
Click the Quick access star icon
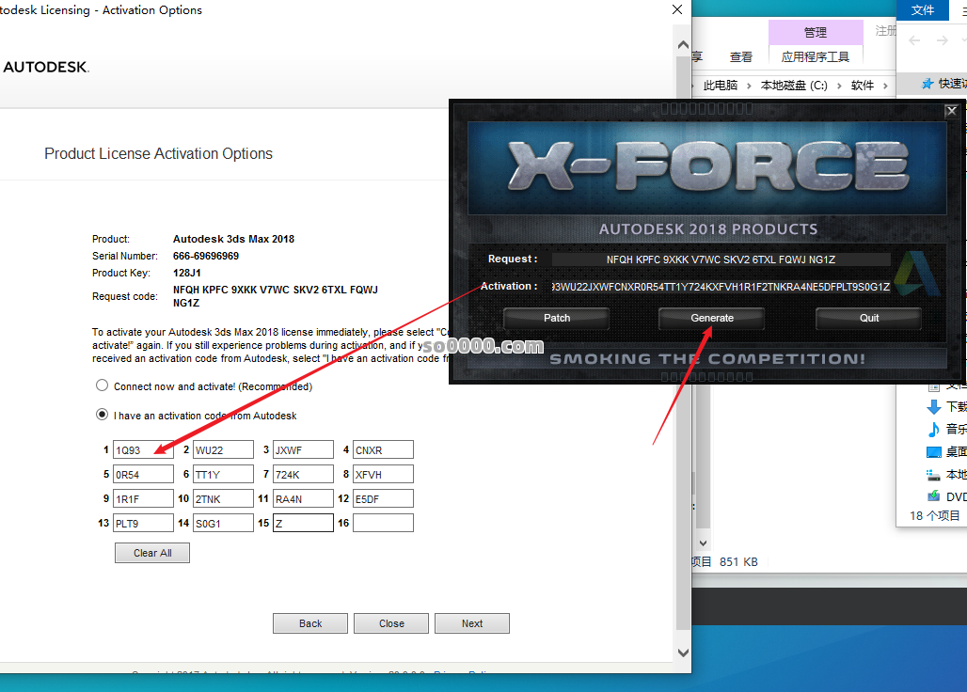(x=927, y=84)
